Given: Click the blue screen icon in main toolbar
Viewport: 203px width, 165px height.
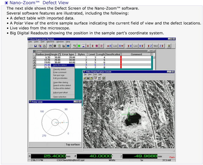Looking at the screenshot, I should click(68, 46).
